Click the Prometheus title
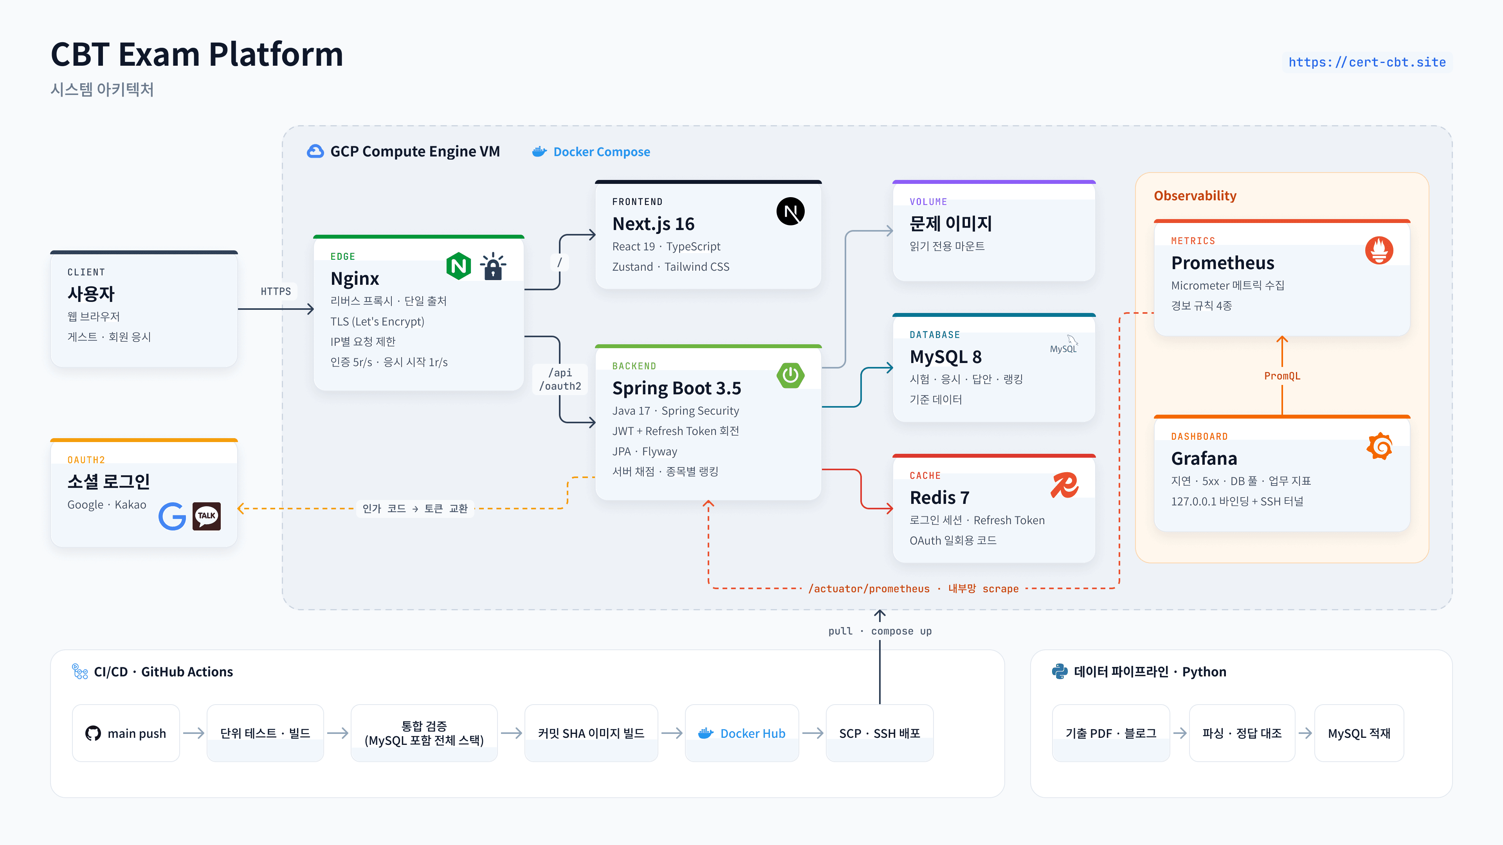 coord(1222,263)
